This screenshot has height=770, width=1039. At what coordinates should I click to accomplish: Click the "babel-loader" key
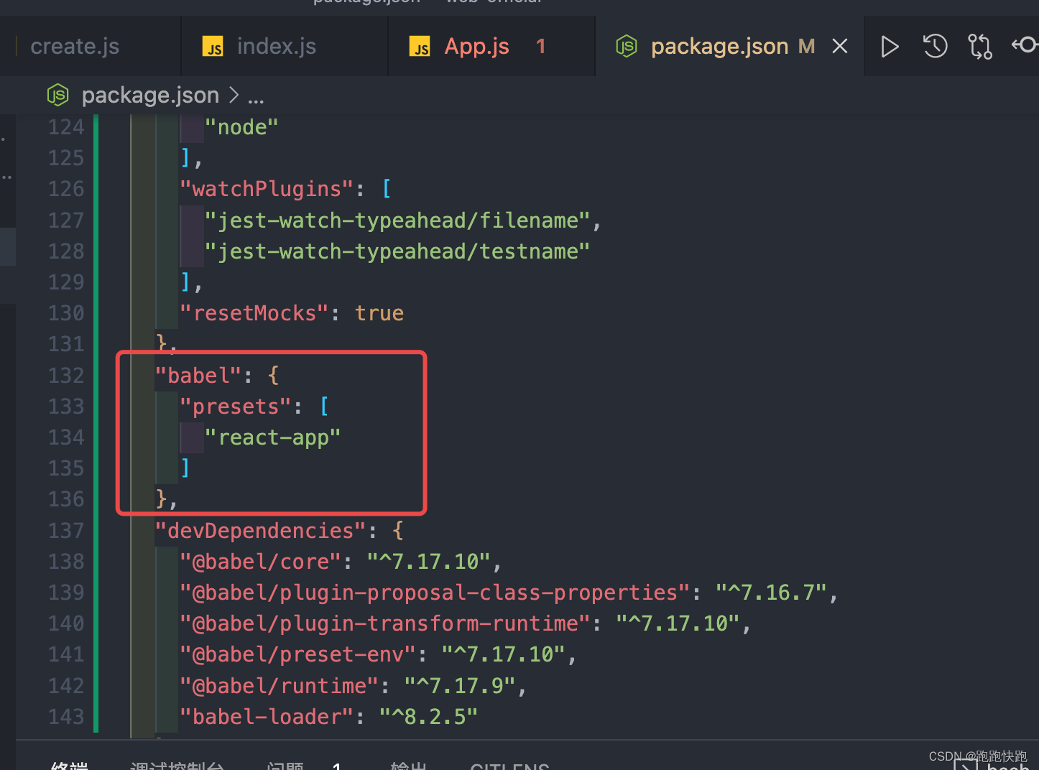pos(267,717)
